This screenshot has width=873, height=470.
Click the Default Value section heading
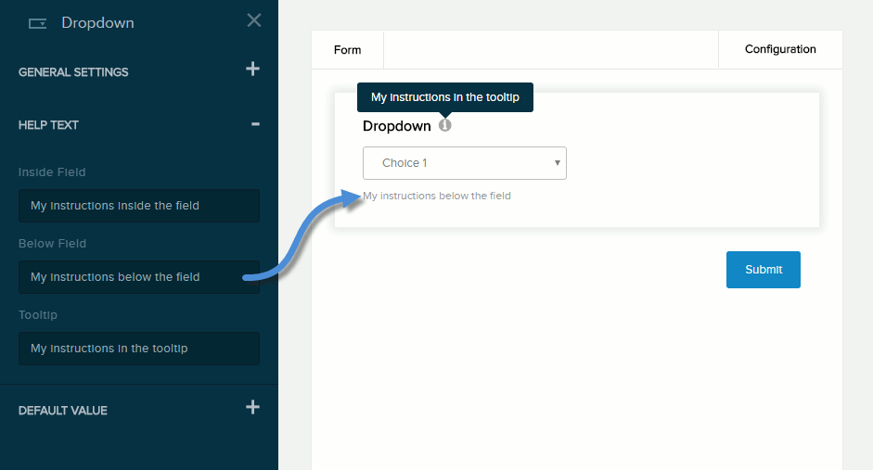[62, 411]
